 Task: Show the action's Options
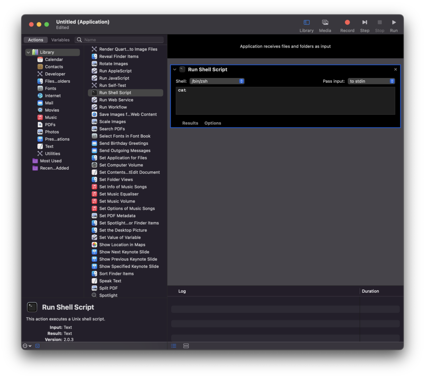(212, 123)
